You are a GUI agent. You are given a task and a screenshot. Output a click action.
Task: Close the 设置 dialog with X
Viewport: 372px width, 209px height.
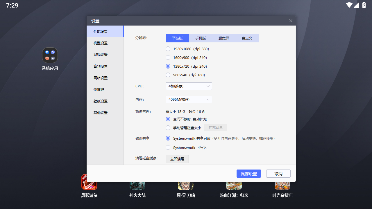(291, 21)
